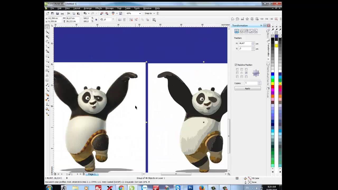This screenshot has height=190, width=338.
Task: Check the bottom-right anchor point checkbox
Action: tap(246, 77)
